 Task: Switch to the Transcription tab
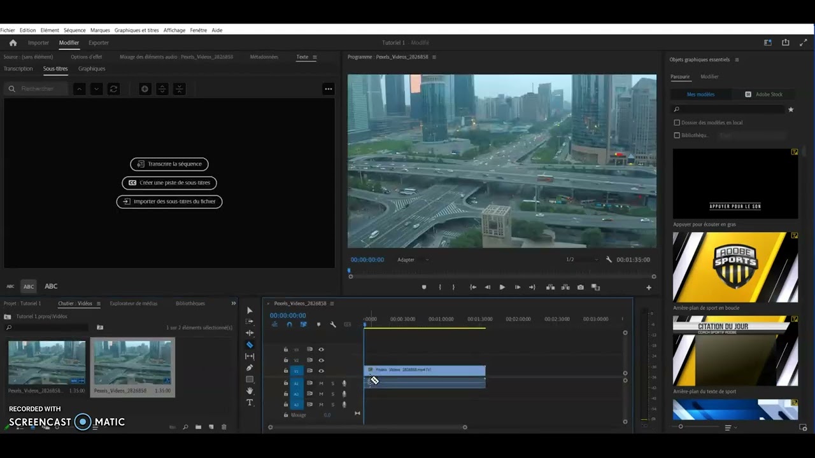[x=18, y=69]
